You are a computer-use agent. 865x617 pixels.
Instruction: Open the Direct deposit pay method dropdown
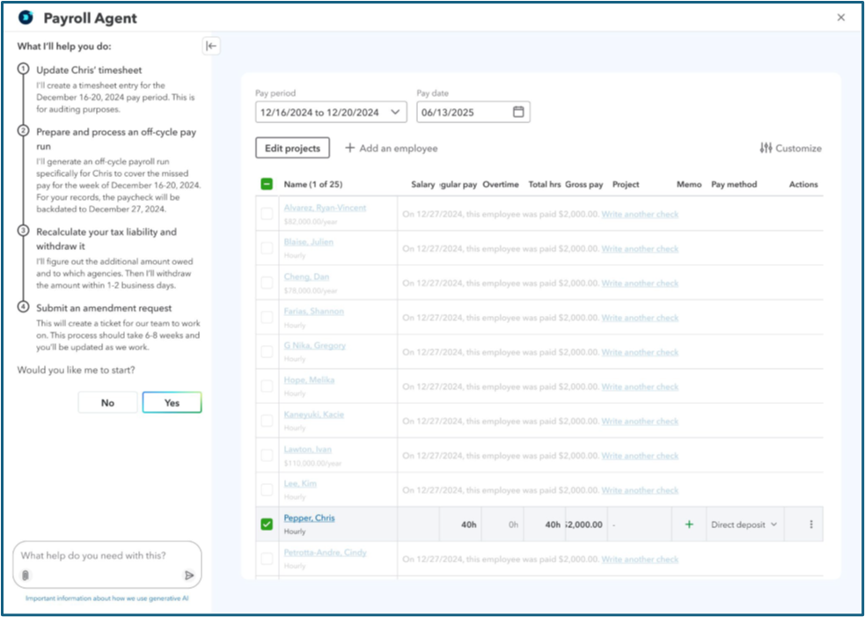(x=744, y=525)
